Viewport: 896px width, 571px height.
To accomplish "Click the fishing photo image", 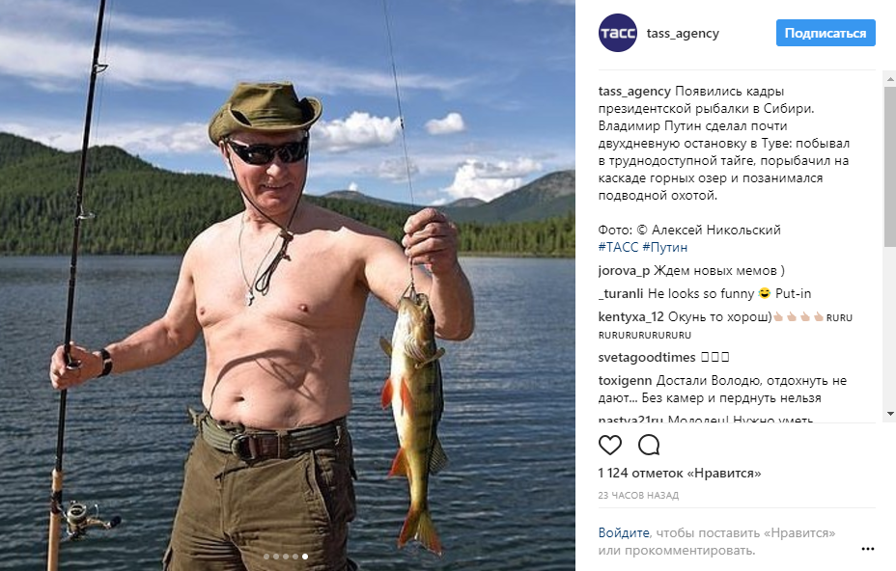I will tap(288, 285).
